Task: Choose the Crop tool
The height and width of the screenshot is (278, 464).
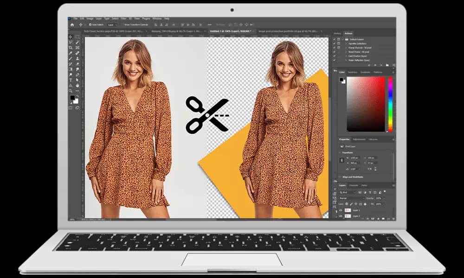Action: click(x=70, y=47)
